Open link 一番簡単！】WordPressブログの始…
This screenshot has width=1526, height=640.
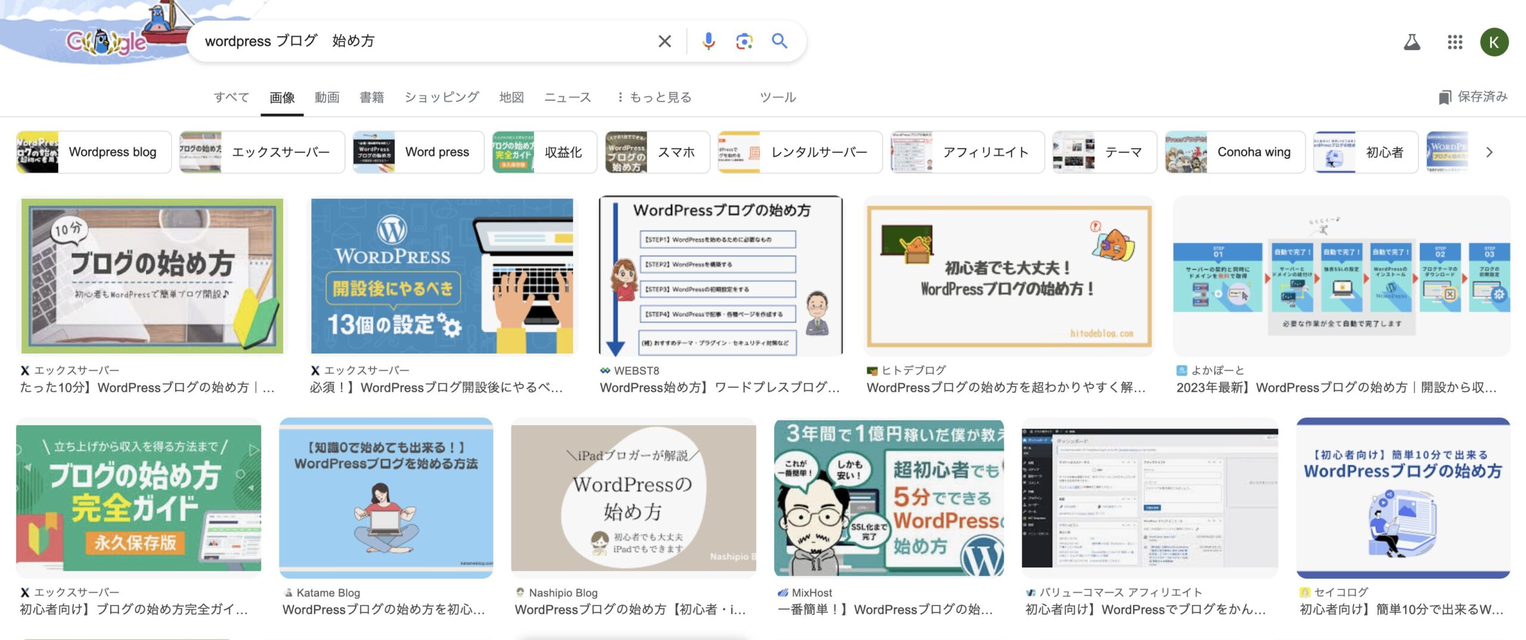(x=885, y=610)
